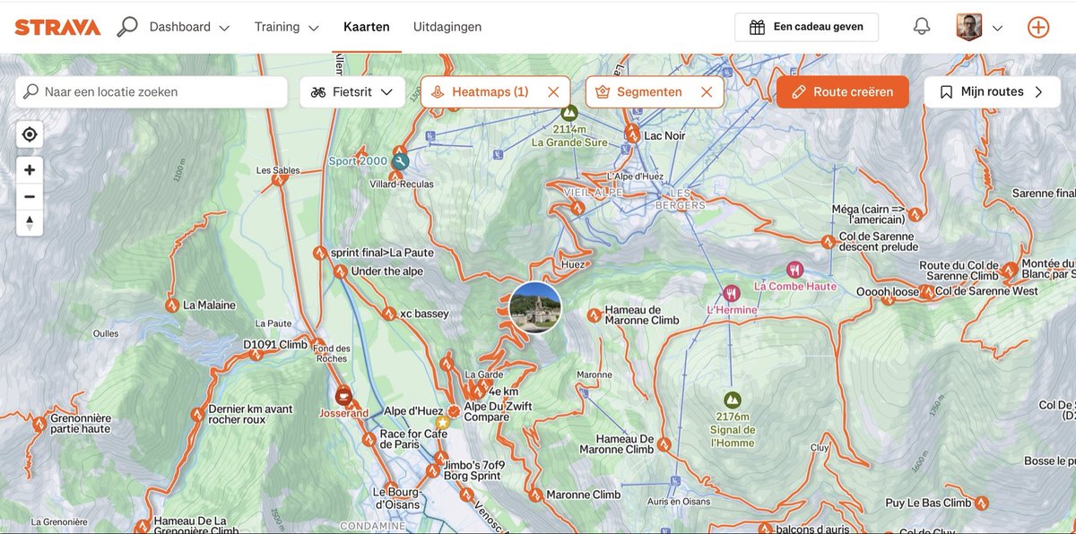Open the search magnifier in header
Image resolution: width=1076 pixels, height=534 pixels.
tap(127, 27)
